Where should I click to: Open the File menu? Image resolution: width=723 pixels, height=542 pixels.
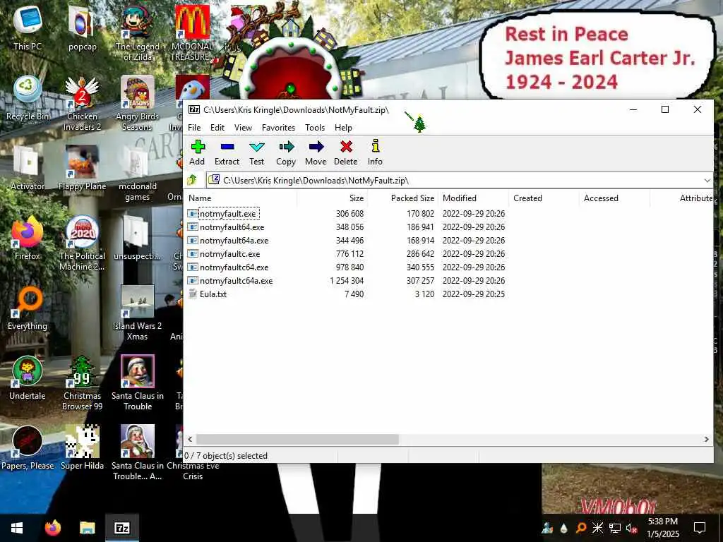(x=194, y=128)
